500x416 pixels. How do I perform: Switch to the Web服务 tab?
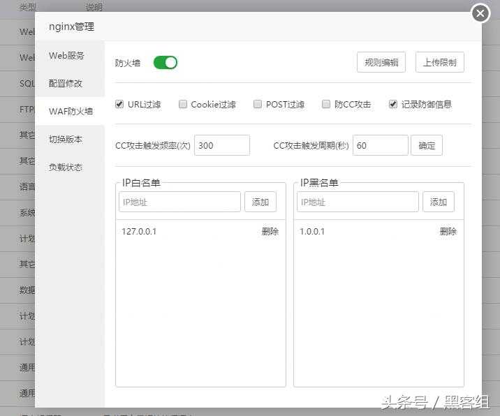(x=70, y=55)
